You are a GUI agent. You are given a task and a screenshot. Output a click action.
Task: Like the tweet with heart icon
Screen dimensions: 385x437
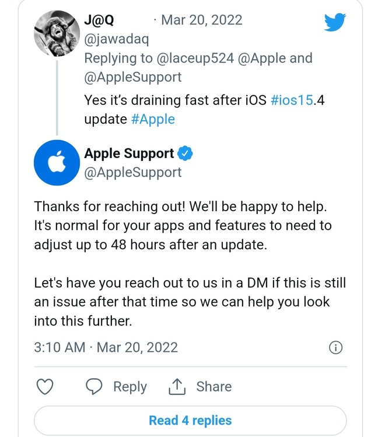point(45,386)
